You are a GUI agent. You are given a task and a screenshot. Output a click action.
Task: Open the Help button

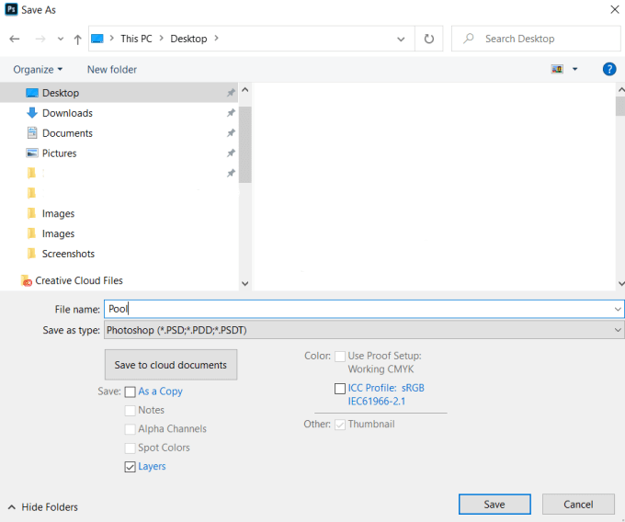[x=609, y=69]
